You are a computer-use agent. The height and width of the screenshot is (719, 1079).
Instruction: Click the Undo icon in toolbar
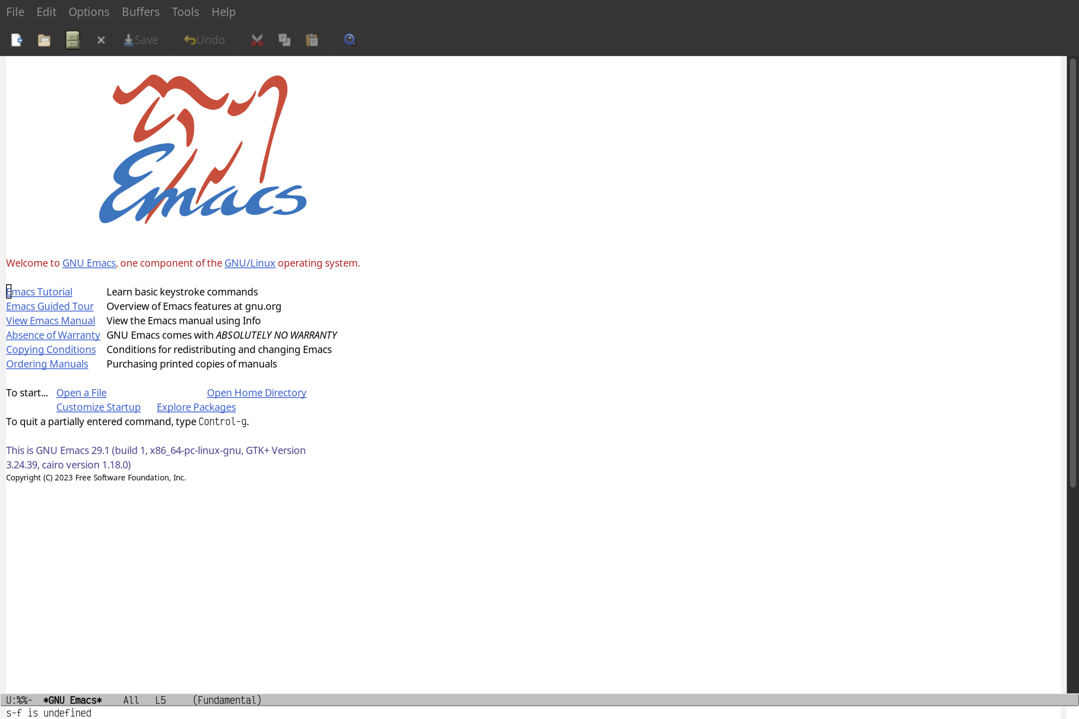[203, 39]
